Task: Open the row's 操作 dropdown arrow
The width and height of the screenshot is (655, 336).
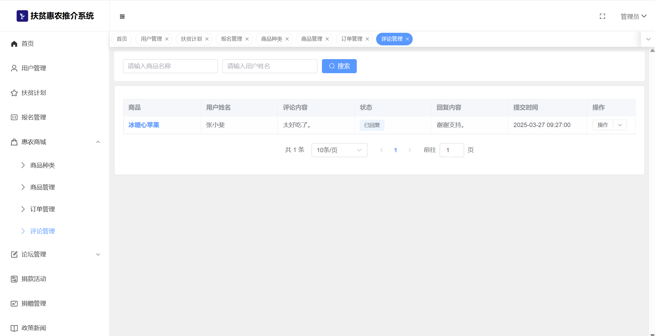Action: [620, 125]
